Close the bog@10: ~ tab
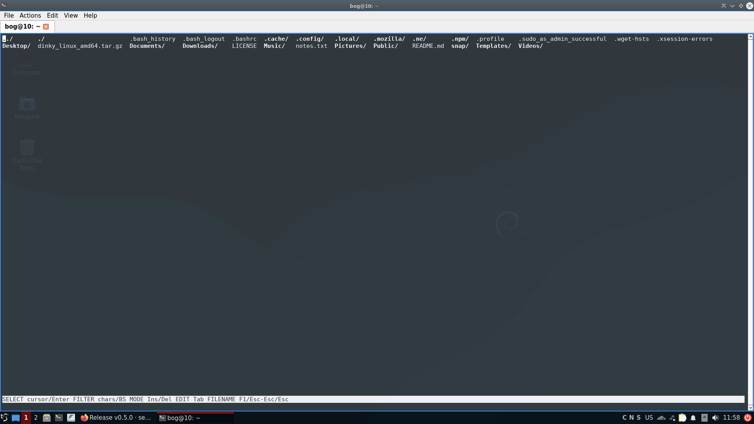 [x=46, y=26]
